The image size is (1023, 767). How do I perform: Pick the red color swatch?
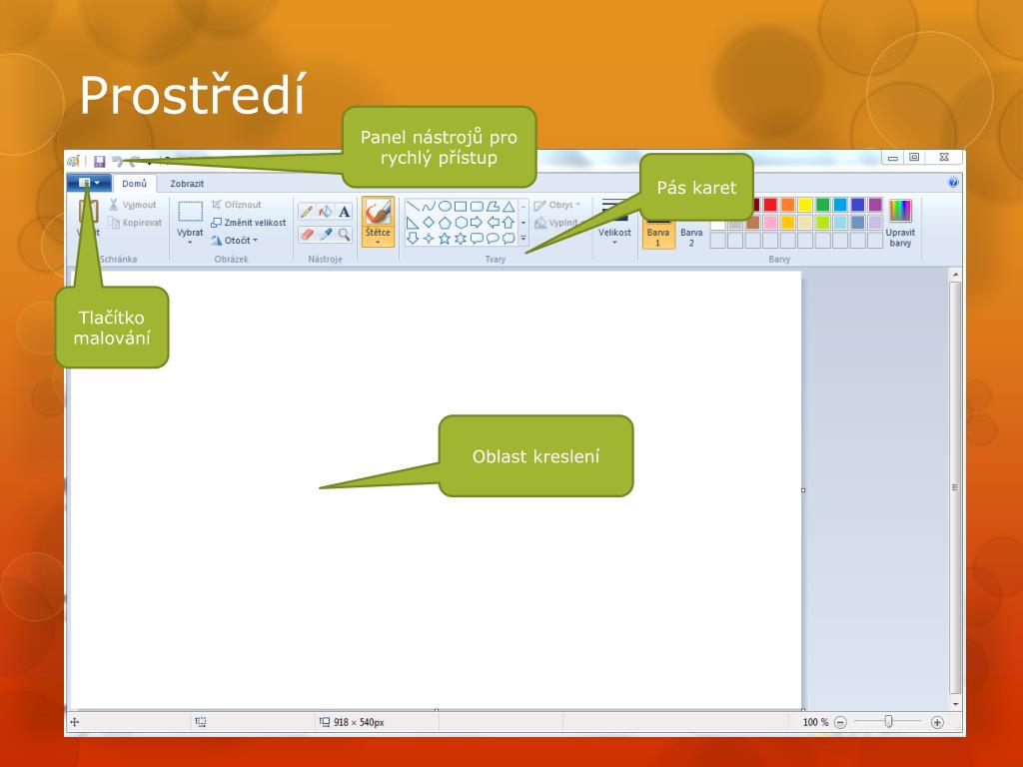[771, 205]
